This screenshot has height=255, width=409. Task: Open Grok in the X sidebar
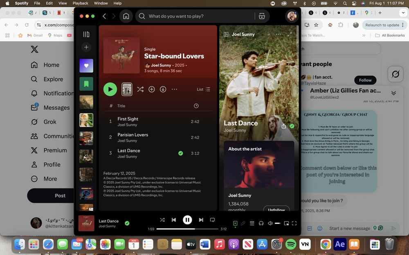pyautogui.click(x=44, y=122)
